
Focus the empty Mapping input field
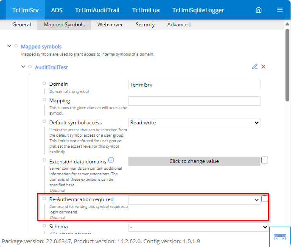(x=194, y=101)
